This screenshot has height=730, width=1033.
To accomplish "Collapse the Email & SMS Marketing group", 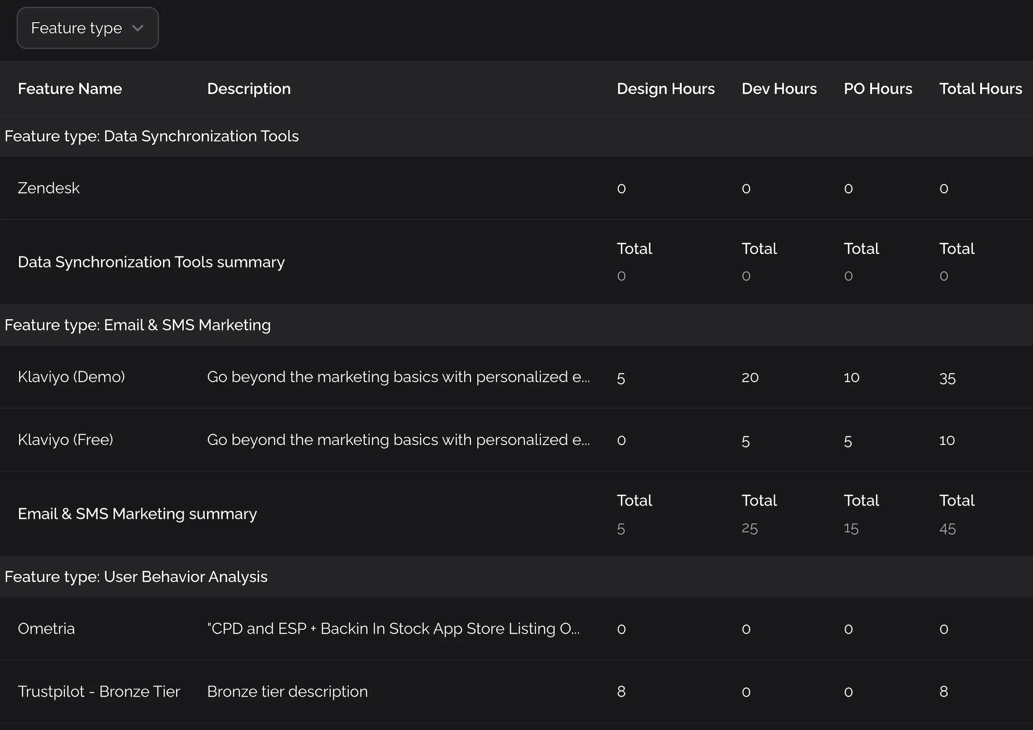I will pyautogui.click(x=137, y=325).
